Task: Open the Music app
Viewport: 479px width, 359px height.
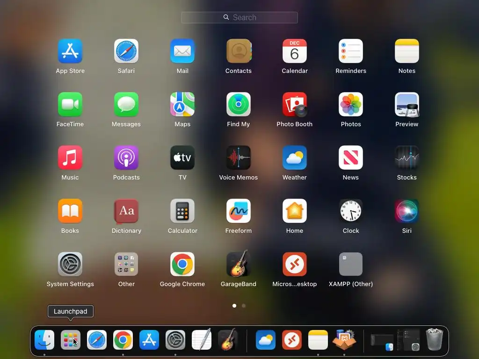Action: coord(70,158)
